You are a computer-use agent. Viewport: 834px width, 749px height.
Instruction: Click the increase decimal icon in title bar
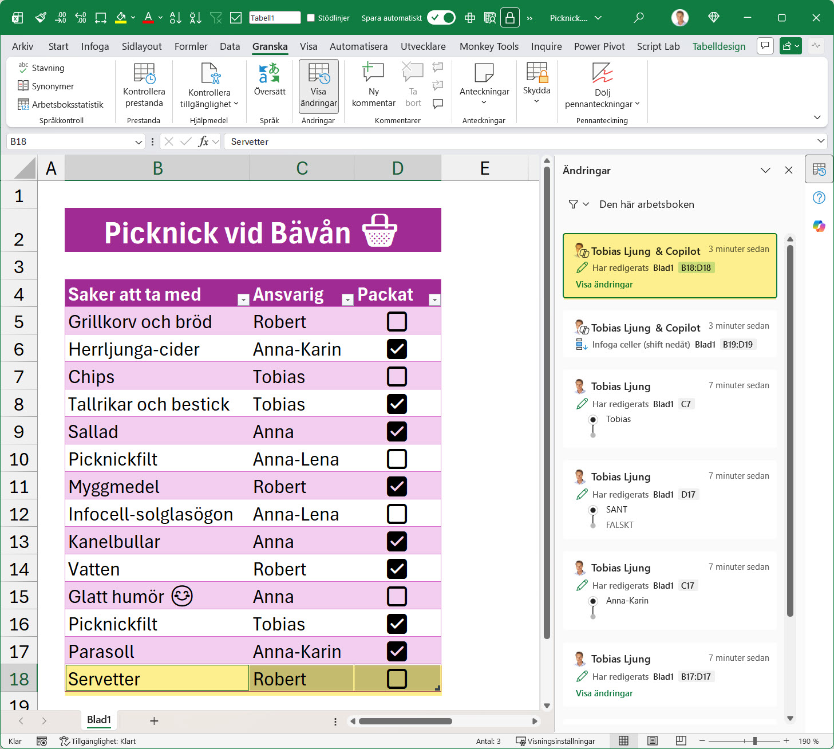81,18
